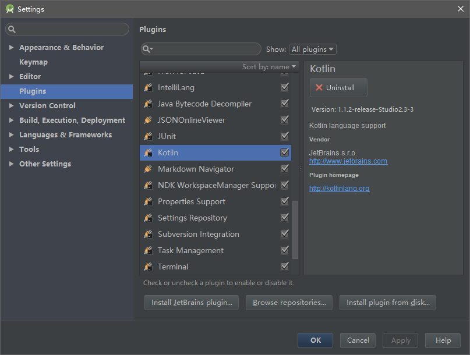470x355 pixels.
Task: Click the JSONOnlineViewer plugin icon
Action: 148,120
